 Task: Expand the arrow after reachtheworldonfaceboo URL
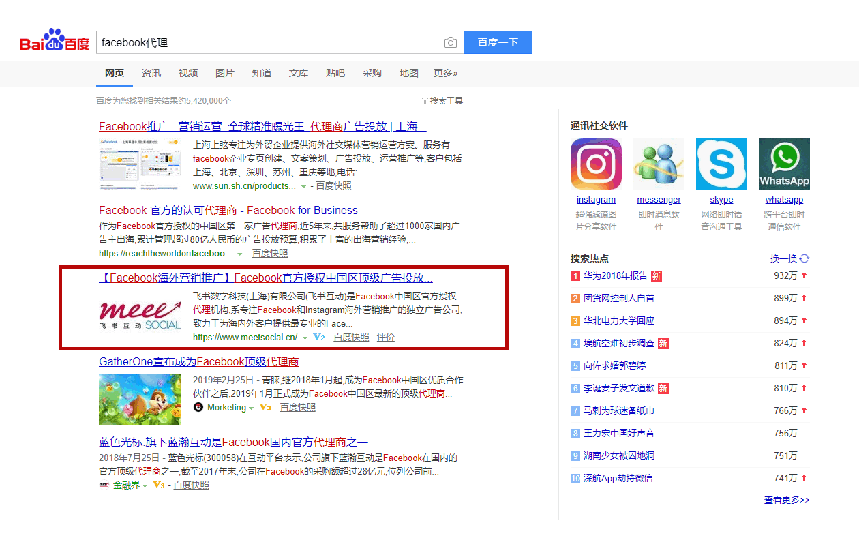[x=239, y=254]
